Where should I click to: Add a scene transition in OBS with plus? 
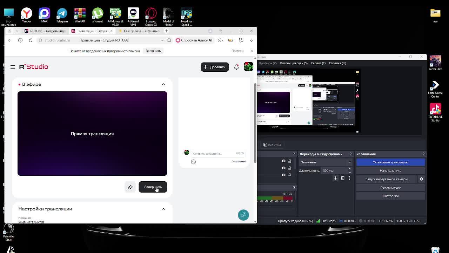coord(335,178)
